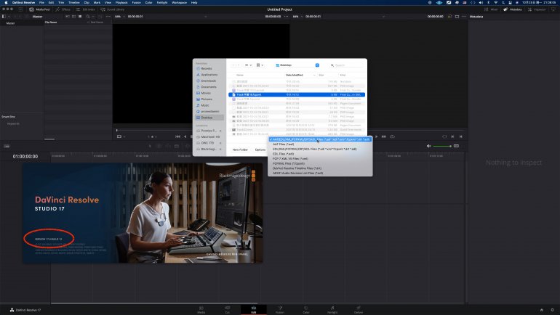This screenshot has width=560, height=315.
Task: Go to the Fusion page
Action: [x=280, y=309]
